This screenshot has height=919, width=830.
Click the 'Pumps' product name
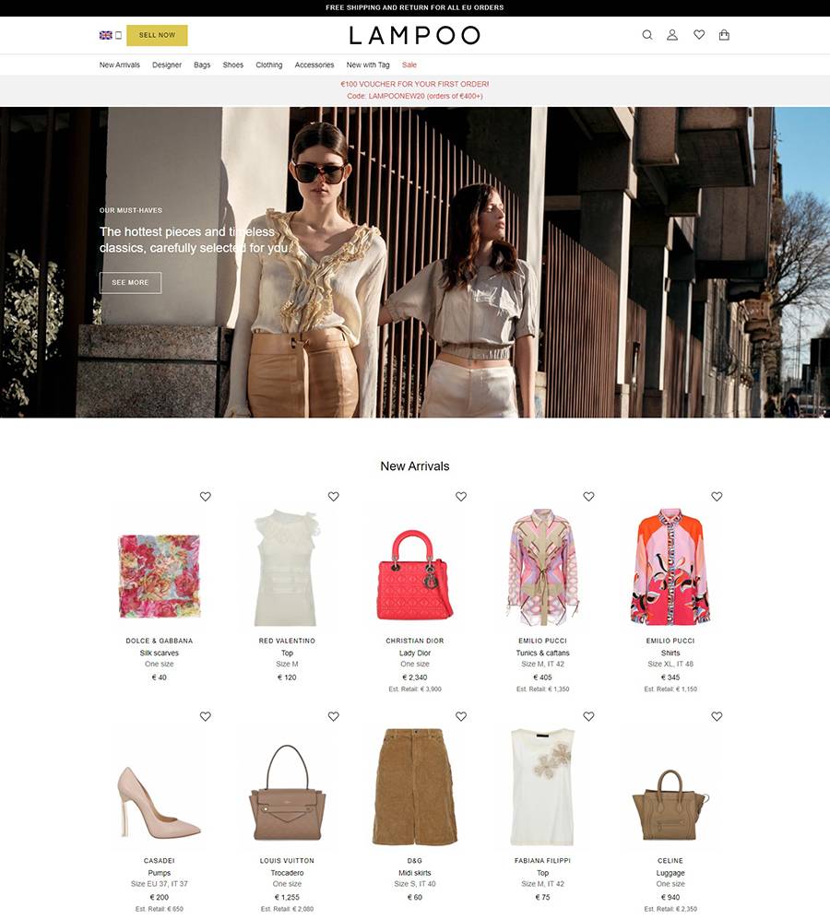160,873
